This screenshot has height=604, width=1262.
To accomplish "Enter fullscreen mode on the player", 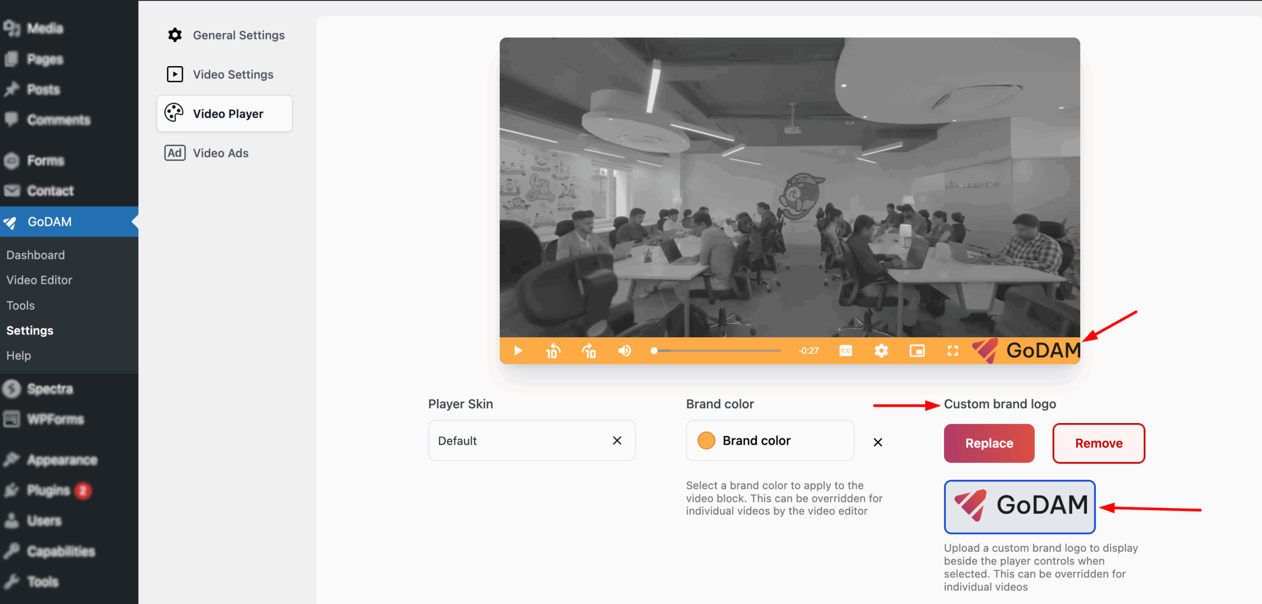I will pyautogui.click(x=953, y=351).
